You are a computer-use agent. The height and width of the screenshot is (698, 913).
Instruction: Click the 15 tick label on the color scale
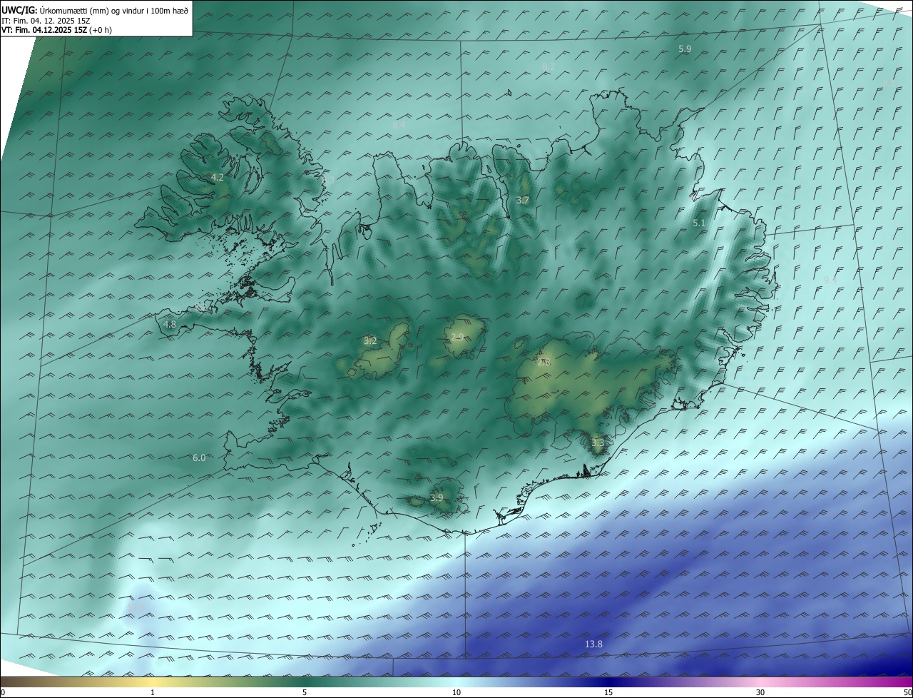608,692
